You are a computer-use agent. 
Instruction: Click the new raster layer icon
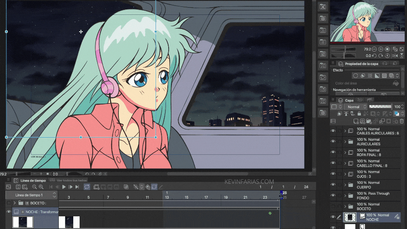(x=356, y=121)
